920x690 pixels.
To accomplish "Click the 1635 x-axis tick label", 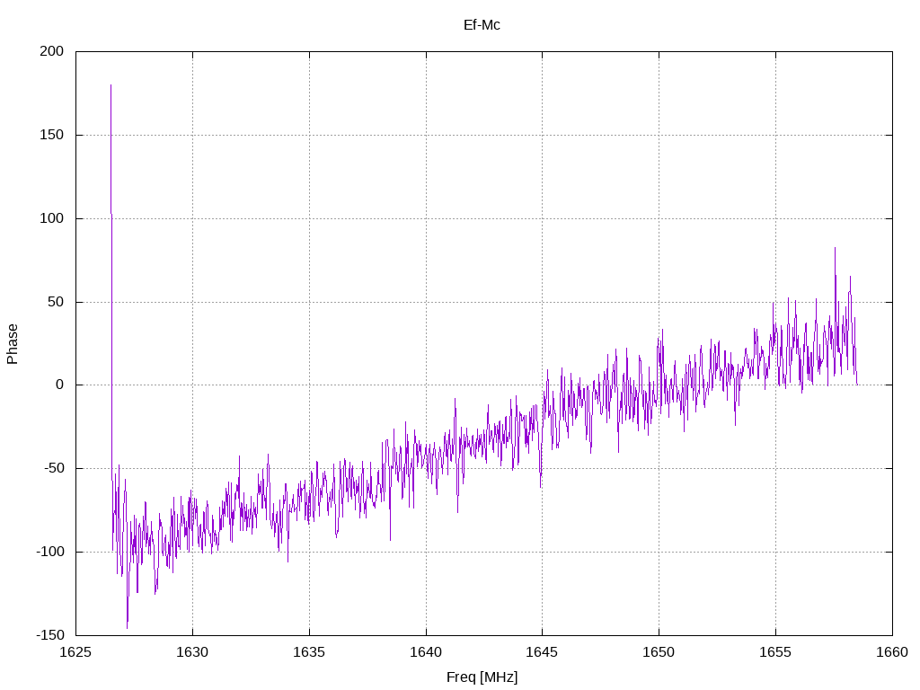I will 309,652.
